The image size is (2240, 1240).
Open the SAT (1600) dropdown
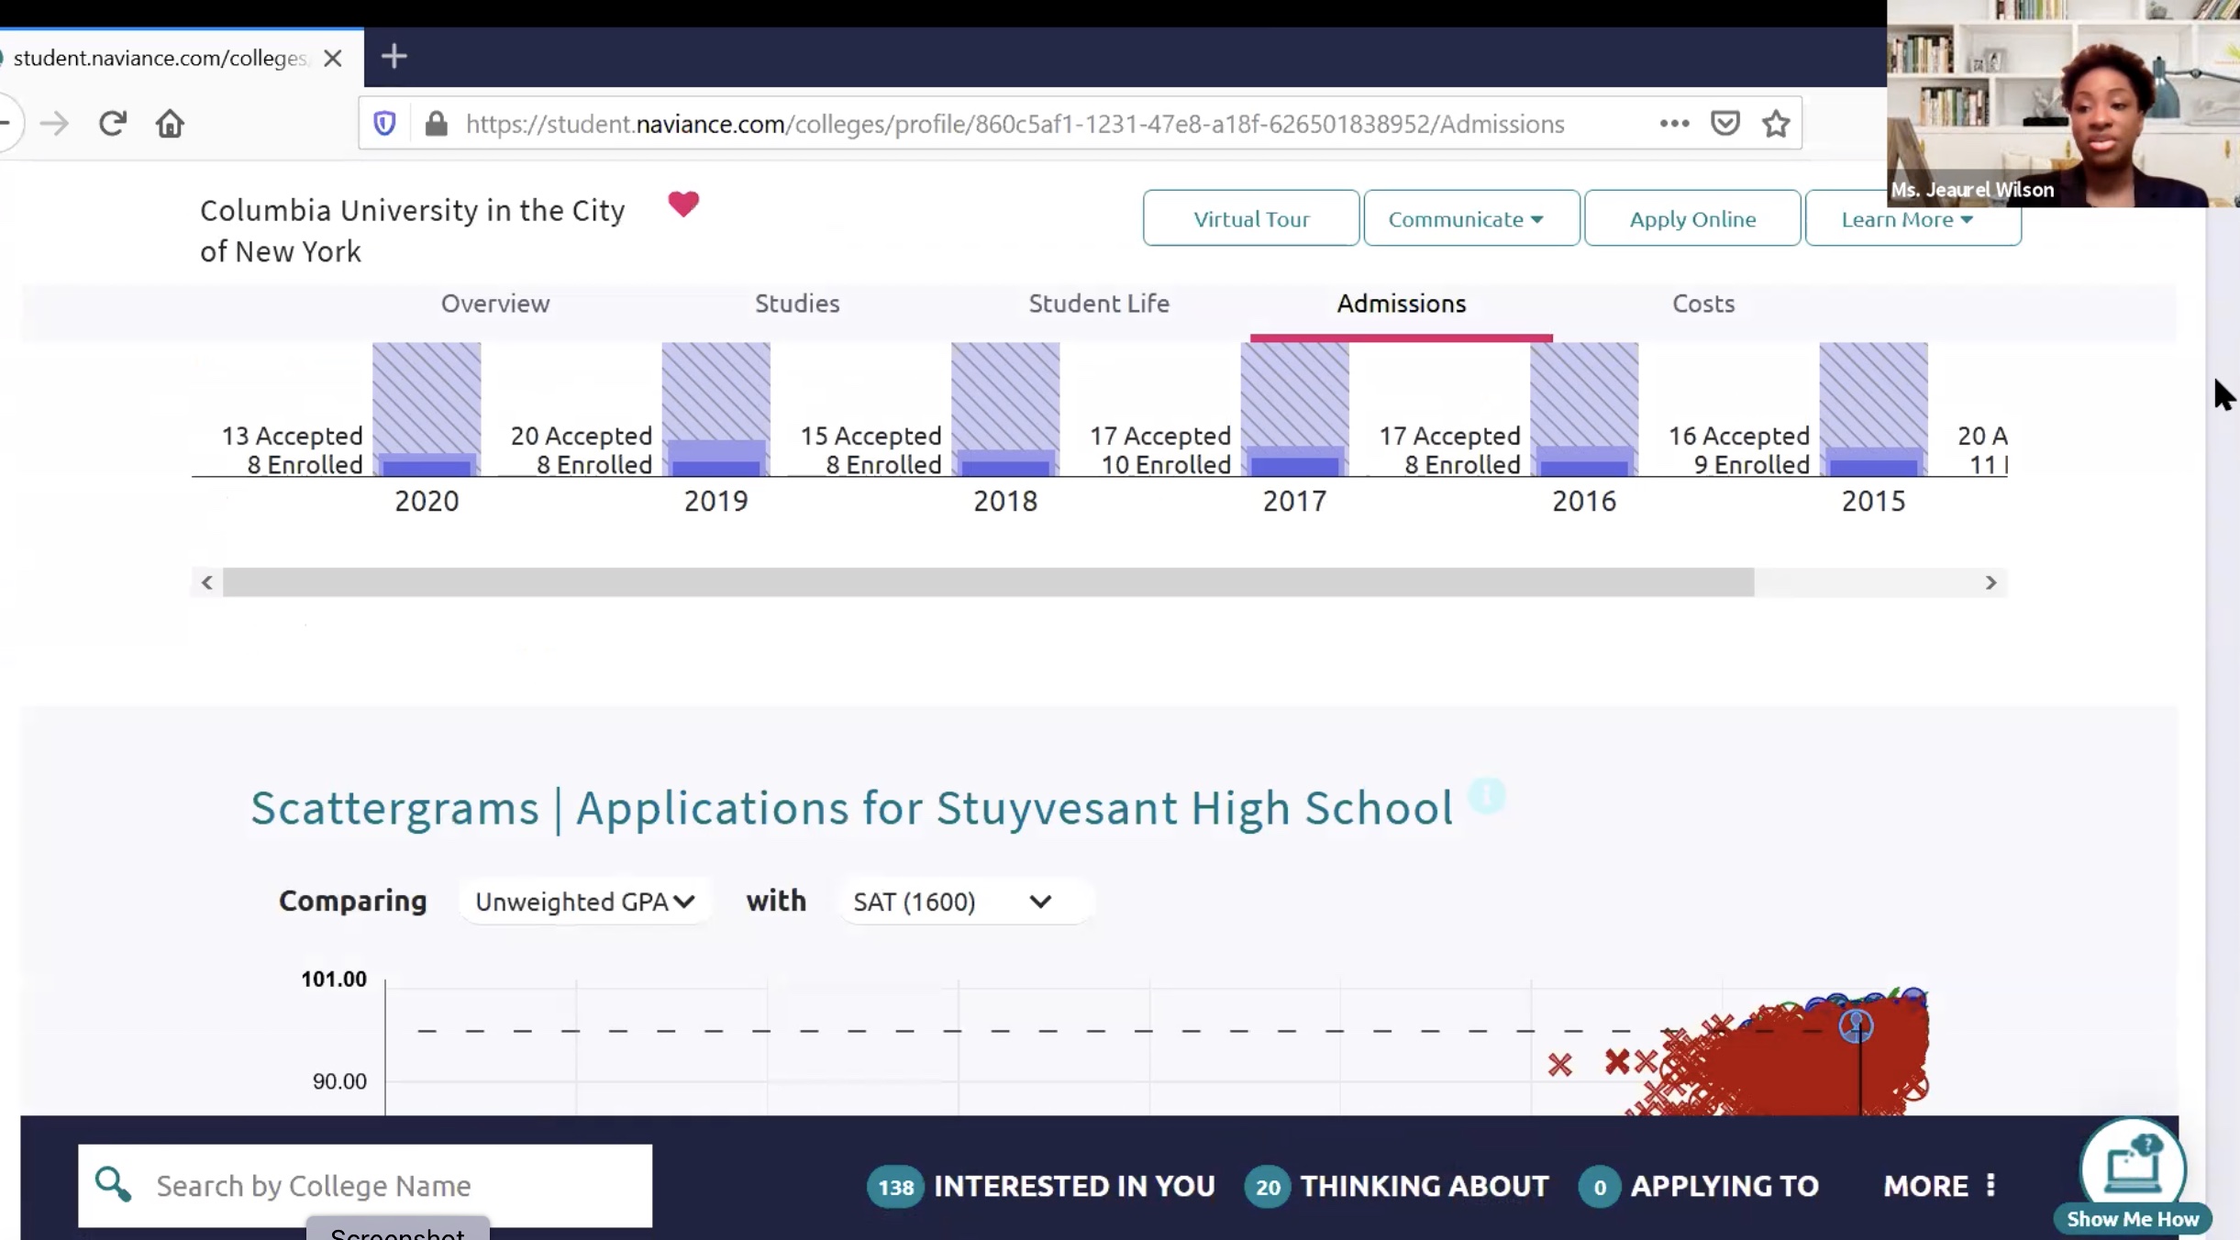pyautogui.click(x=952, y=902)
